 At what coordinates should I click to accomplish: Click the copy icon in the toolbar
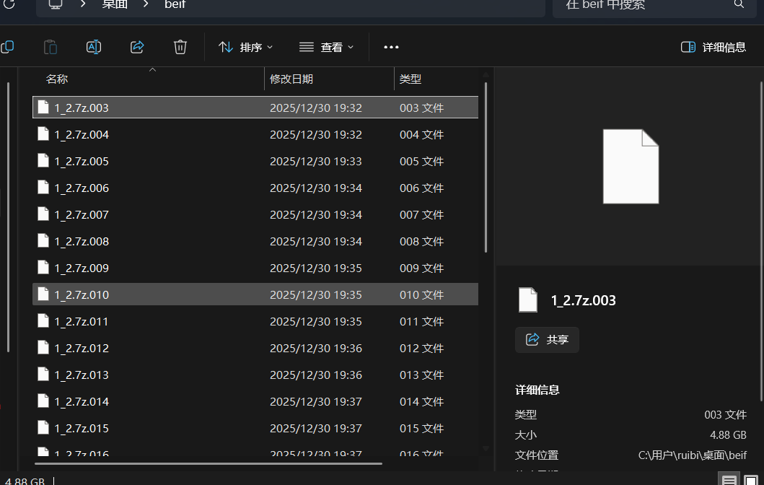tap(7, 47)
